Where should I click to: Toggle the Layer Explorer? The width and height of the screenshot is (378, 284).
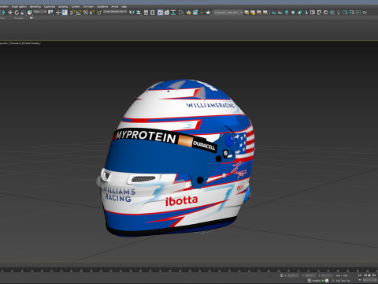point(152,13)
